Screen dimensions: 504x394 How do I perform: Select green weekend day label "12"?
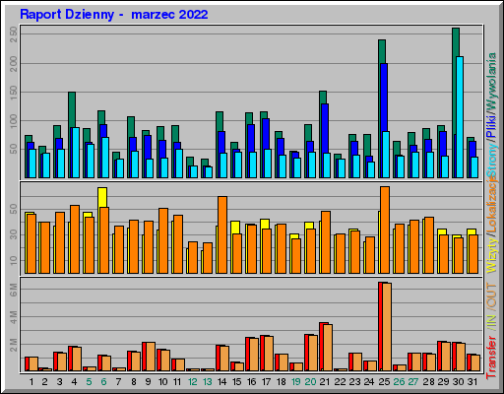pos(192,382)
